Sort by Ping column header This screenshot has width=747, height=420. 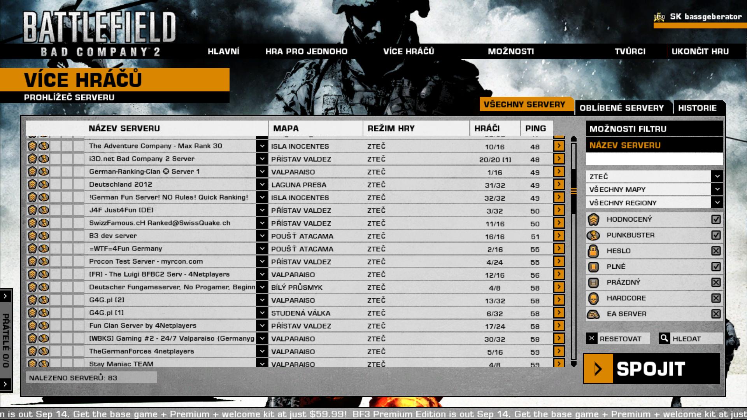tap(536, 128)
